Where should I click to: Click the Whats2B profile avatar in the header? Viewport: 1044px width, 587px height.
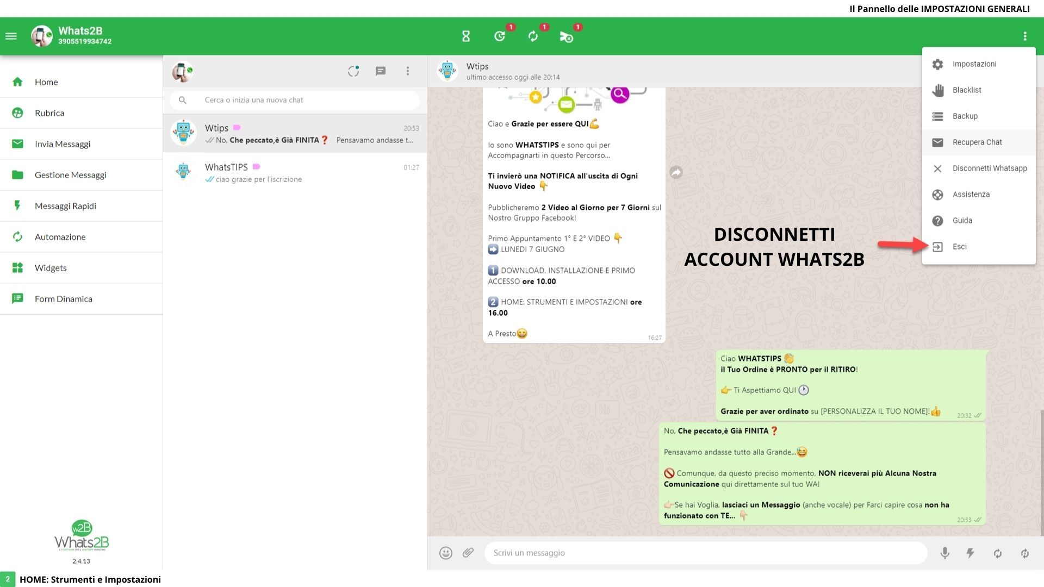pyautogui.click(x=42, y=36)
